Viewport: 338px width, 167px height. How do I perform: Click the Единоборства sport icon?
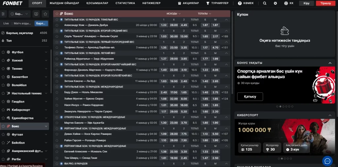[x=8, y=118]
